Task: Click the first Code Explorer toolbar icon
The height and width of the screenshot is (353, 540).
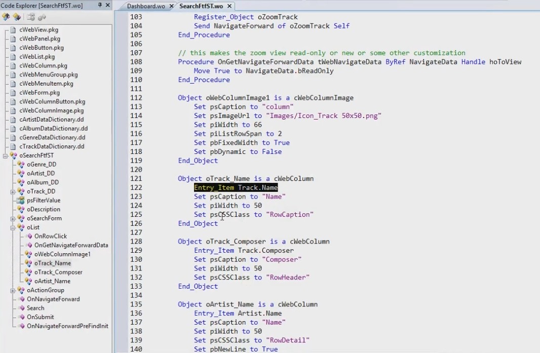Action: pos(6,17)
